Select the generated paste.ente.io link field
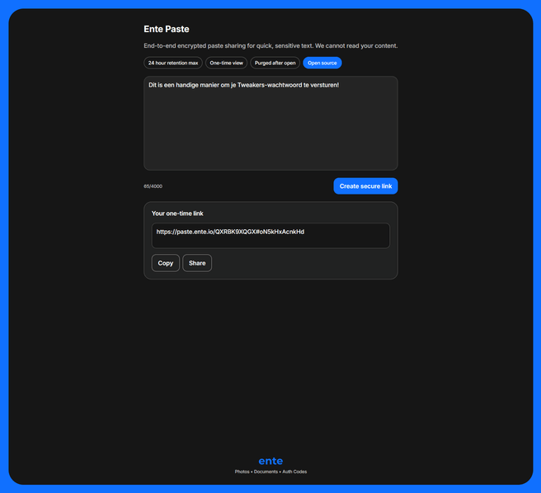The width and height of the screenshot is (541, 493). tap(270, 235)
